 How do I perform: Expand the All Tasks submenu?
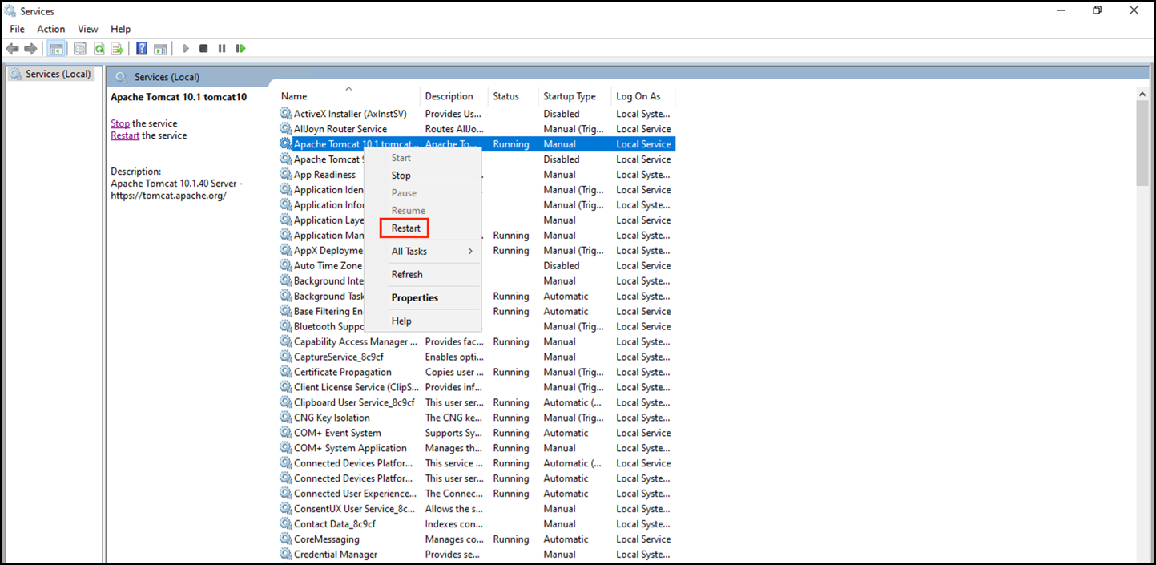click(422, 252)
